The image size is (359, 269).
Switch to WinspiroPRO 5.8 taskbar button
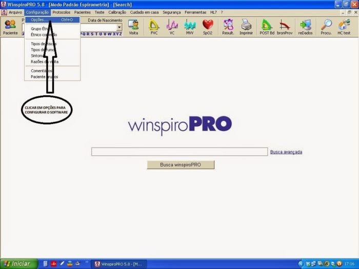point(119,264)
